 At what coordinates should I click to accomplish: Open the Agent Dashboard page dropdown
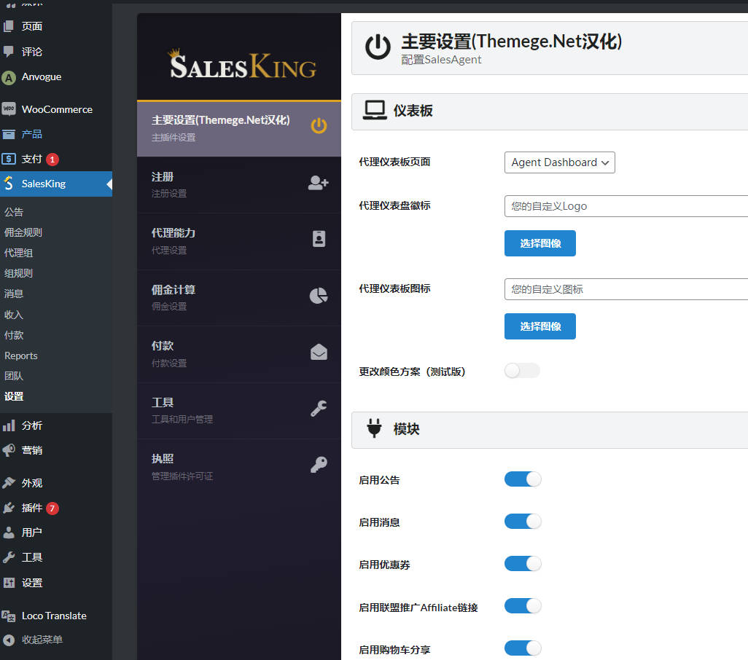pos(560,162)
